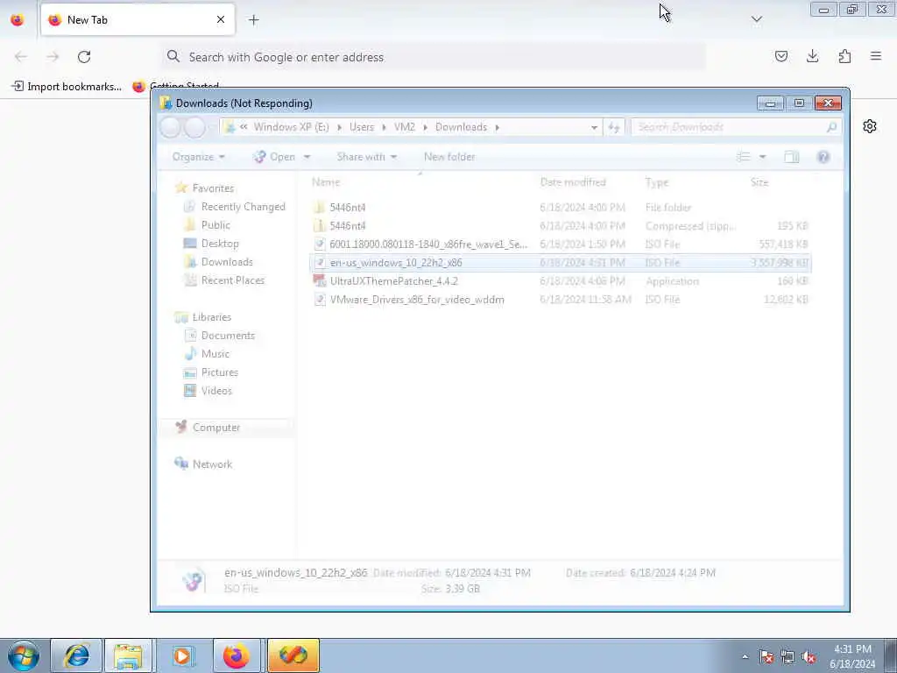897x673 pixels.
Task: Click Import bookmarks toolbar item
Action: [67, 87]
